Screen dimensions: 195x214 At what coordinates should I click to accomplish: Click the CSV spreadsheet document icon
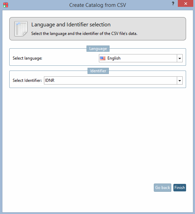(21, 29)
